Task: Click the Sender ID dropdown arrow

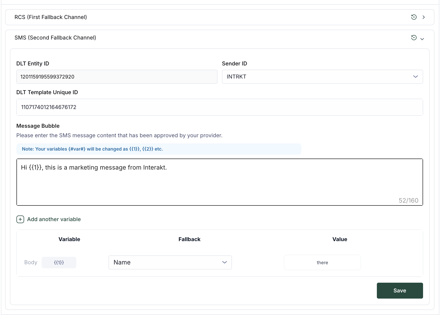Action: tap(415, 77)
